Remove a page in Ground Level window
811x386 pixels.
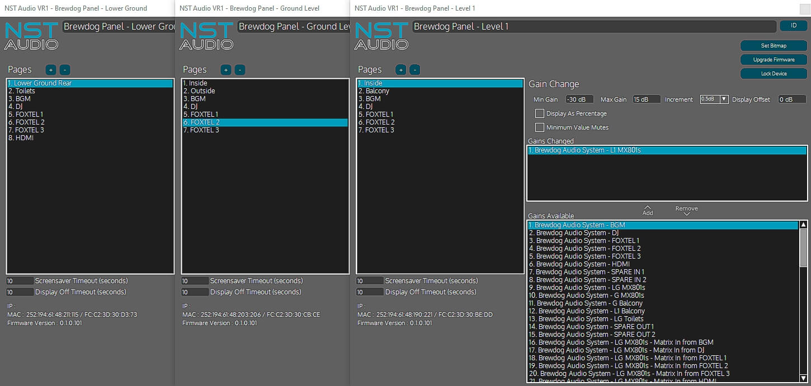(x=240, y=70)
